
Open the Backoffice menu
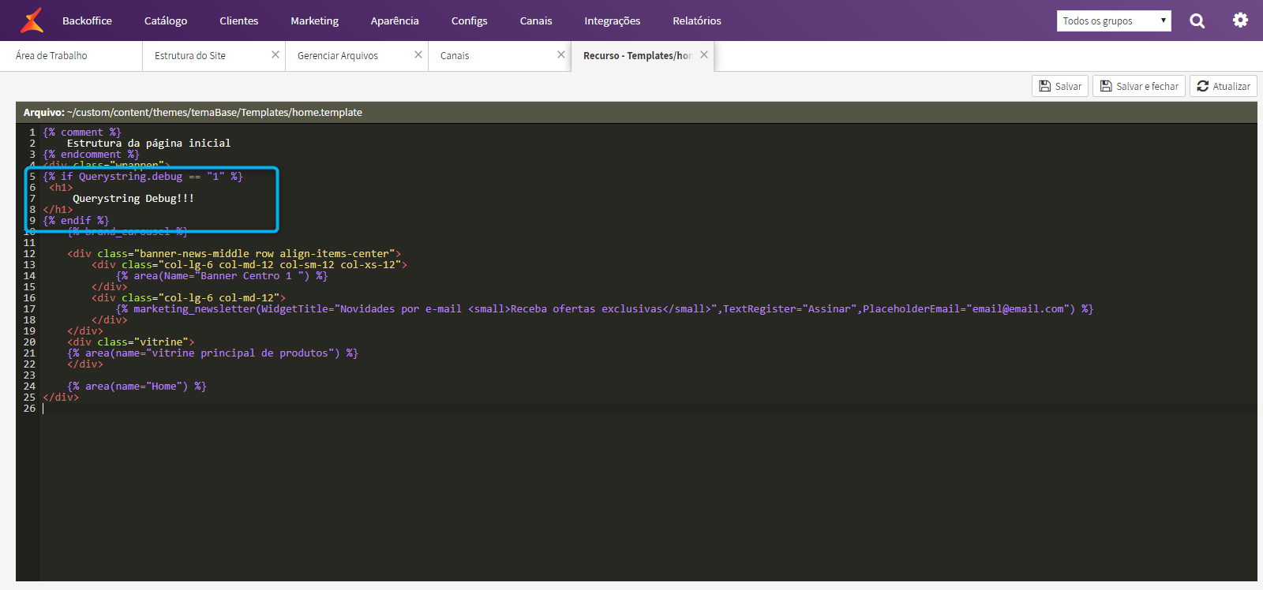click(x=87, y=21)
